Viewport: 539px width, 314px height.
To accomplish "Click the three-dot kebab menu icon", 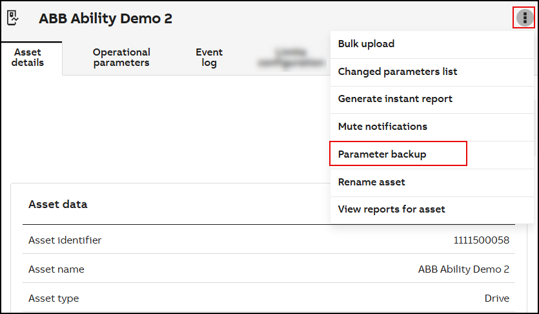I will tap(524, 18).
